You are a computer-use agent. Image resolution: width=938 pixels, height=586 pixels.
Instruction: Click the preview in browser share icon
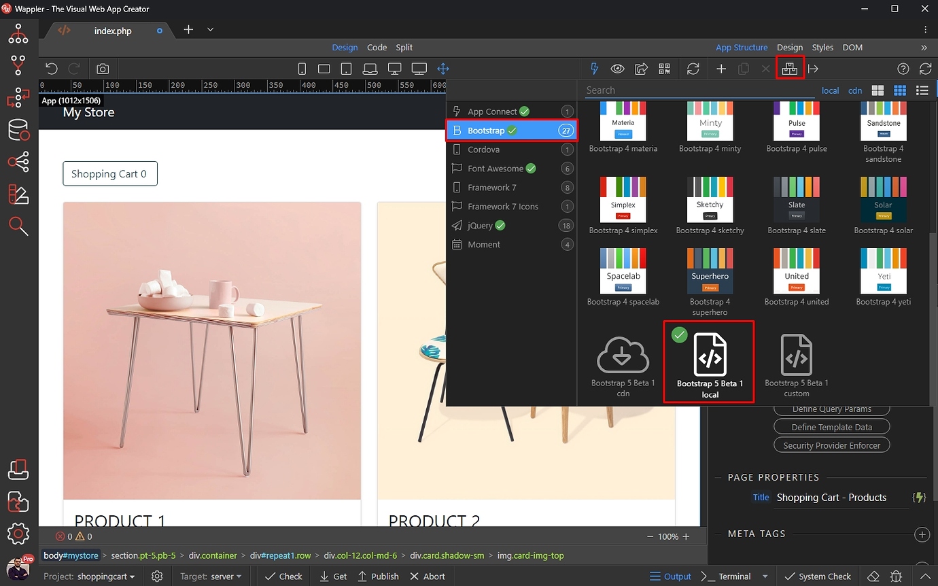tap(641, 69)
